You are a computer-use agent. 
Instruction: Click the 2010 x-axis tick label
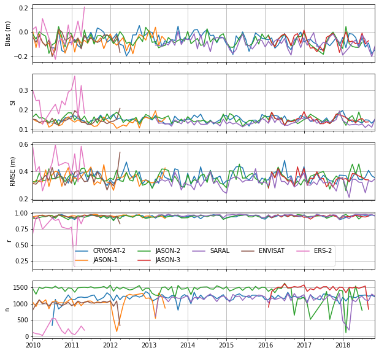tap(33, 345)
